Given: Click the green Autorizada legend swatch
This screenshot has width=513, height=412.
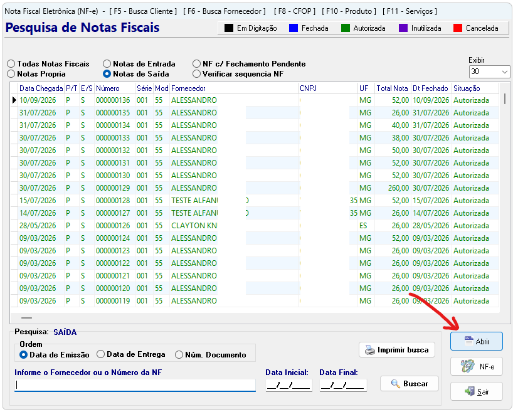Looking at the screenshot, I should click(x=346, y=28).
